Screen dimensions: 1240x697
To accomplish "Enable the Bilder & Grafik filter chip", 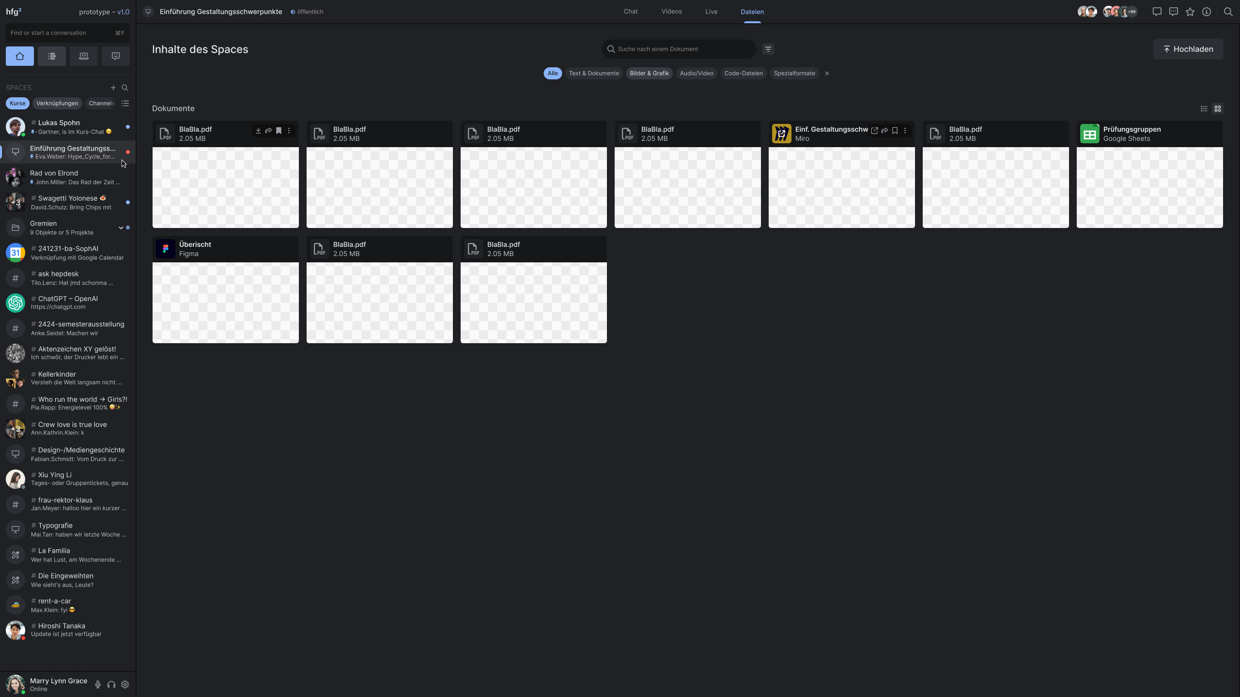I will tap(649, 74).
